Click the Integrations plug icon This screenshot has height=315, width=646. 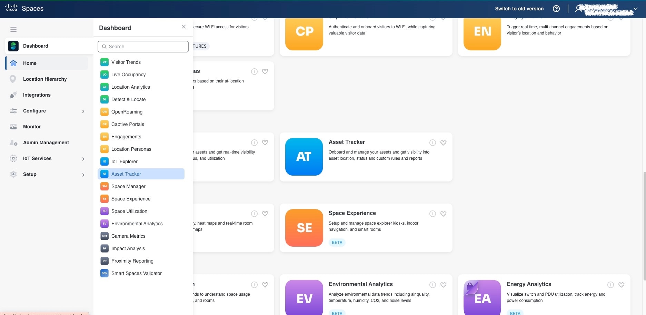point(13,95)
